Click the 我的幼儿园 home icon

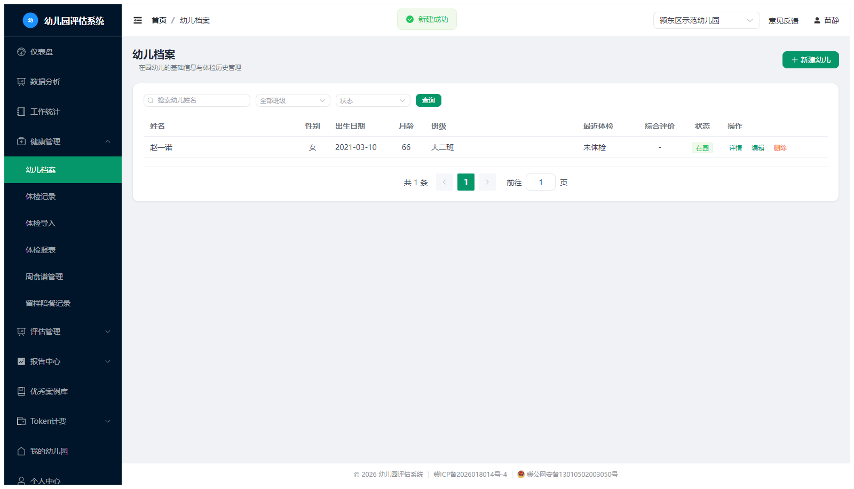click(x=21, y=451)
